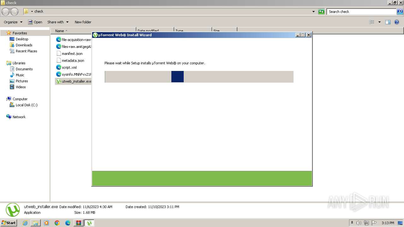Open the Start menu

tap(9, 223)
